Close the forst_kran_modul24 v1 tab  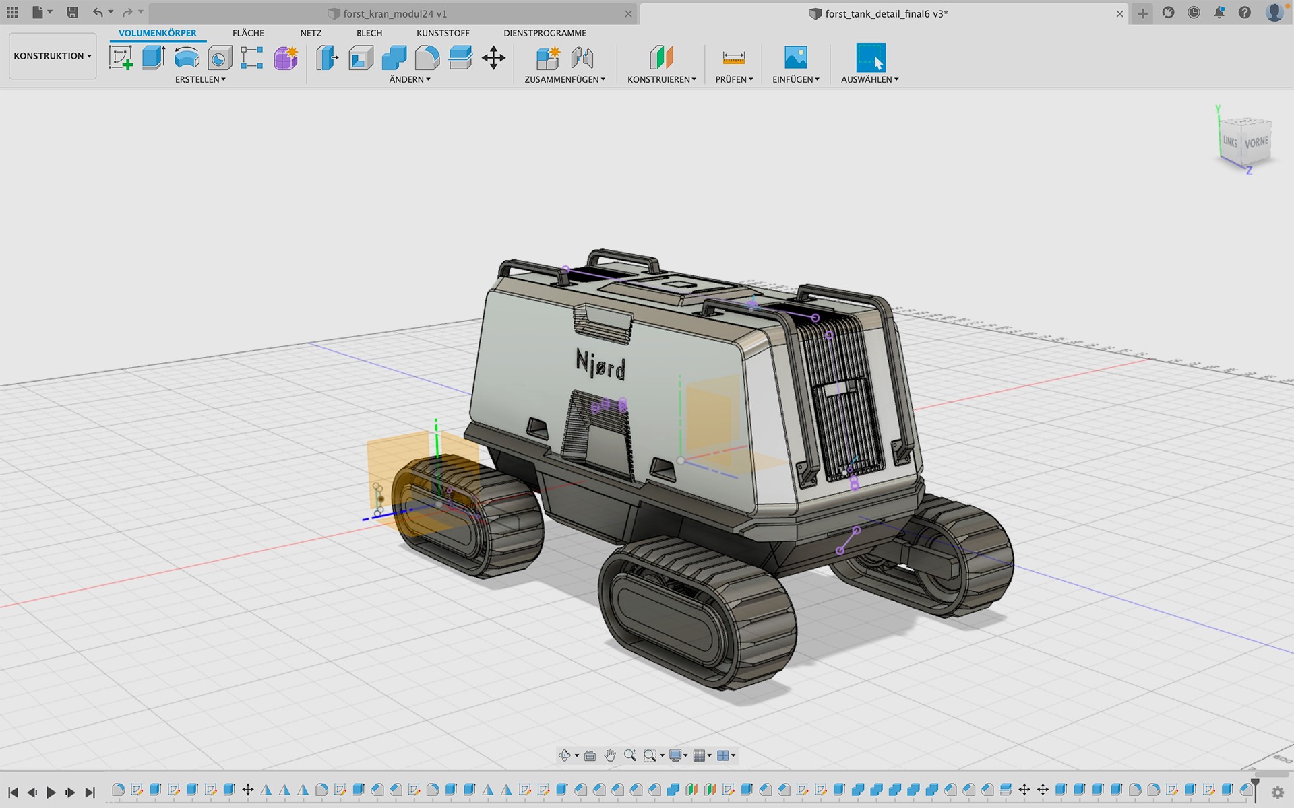tap(628, 13)
